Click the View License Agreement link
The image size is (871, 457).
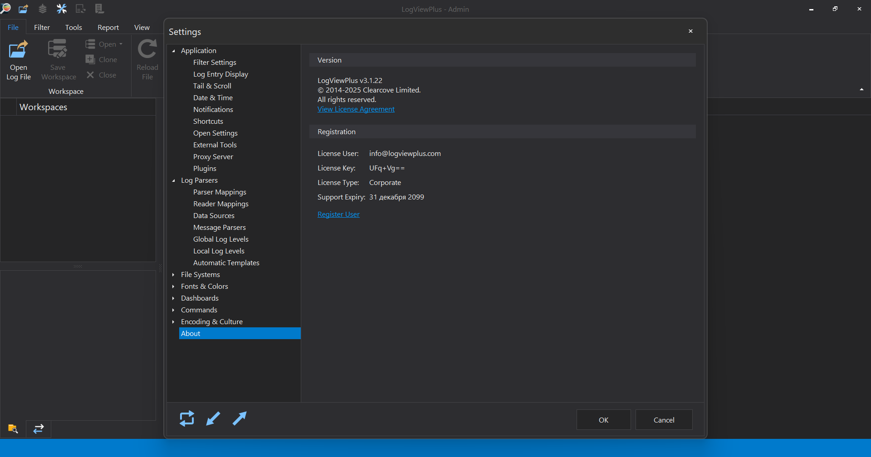tap(356, 109)
